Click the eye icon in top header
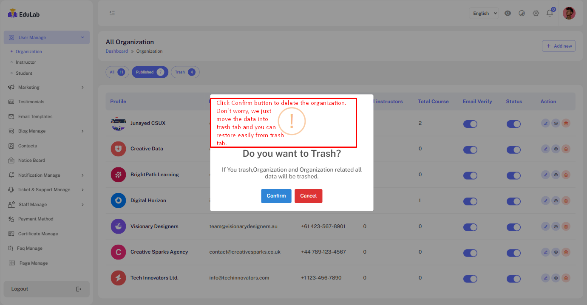587x305 pixels. (x=508, y=13)
